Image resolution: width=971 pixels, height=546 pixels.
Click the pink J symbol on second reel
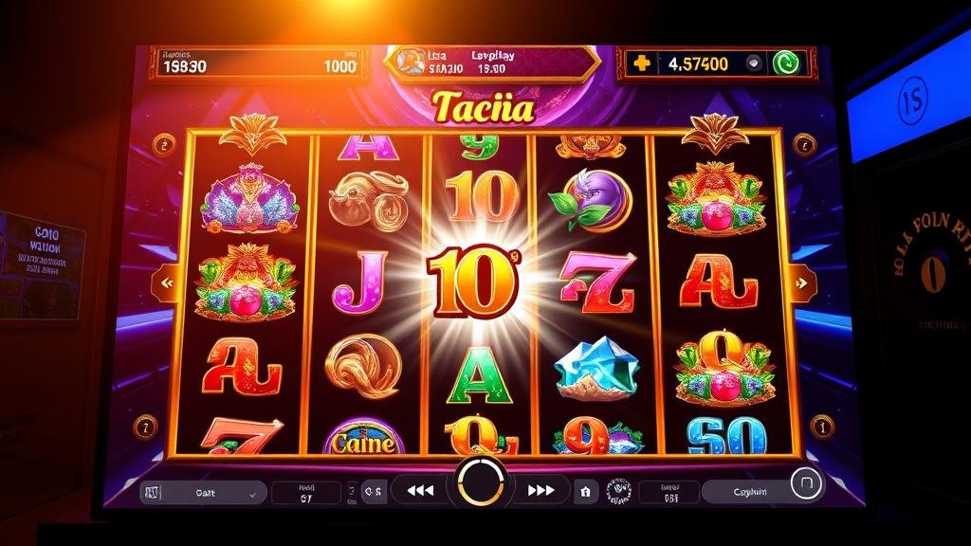360,282
